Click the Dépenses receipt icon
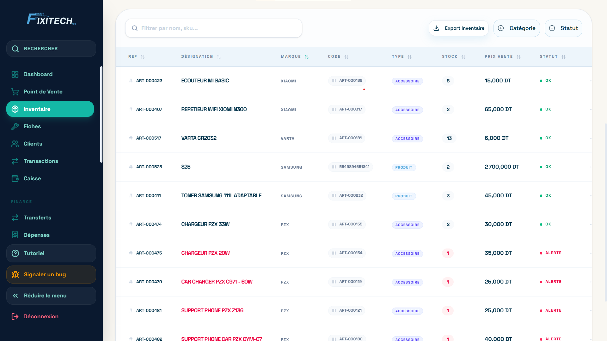 click(15, 235)
